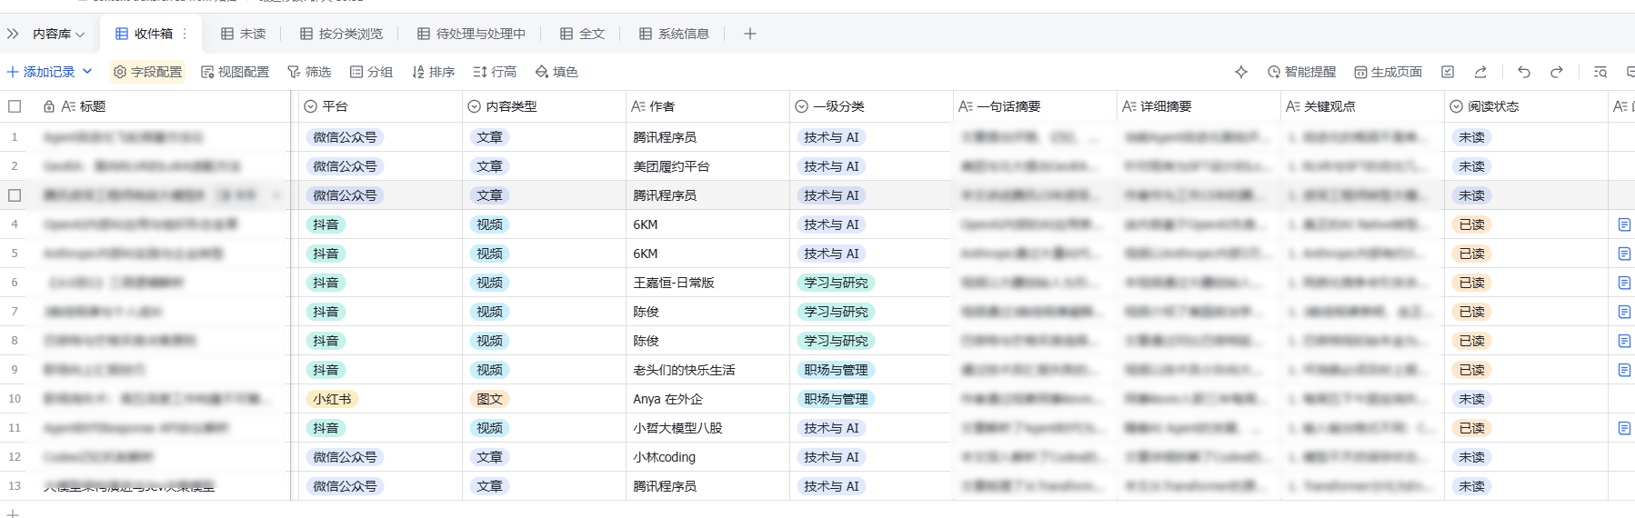Open the 平台 column header menu
Image resolution: width=1635 pixels, height=518 pixels.
coord(380,106)
